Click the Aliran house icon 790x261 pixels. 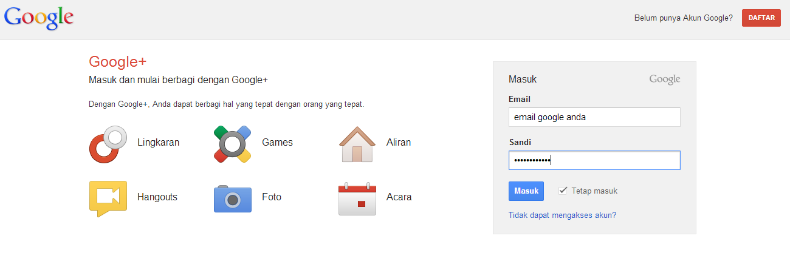[357, 144]
